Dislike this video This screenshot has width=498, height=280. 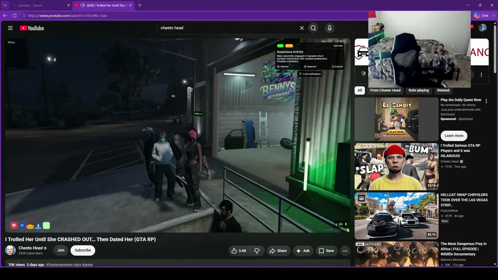[257, 251]
